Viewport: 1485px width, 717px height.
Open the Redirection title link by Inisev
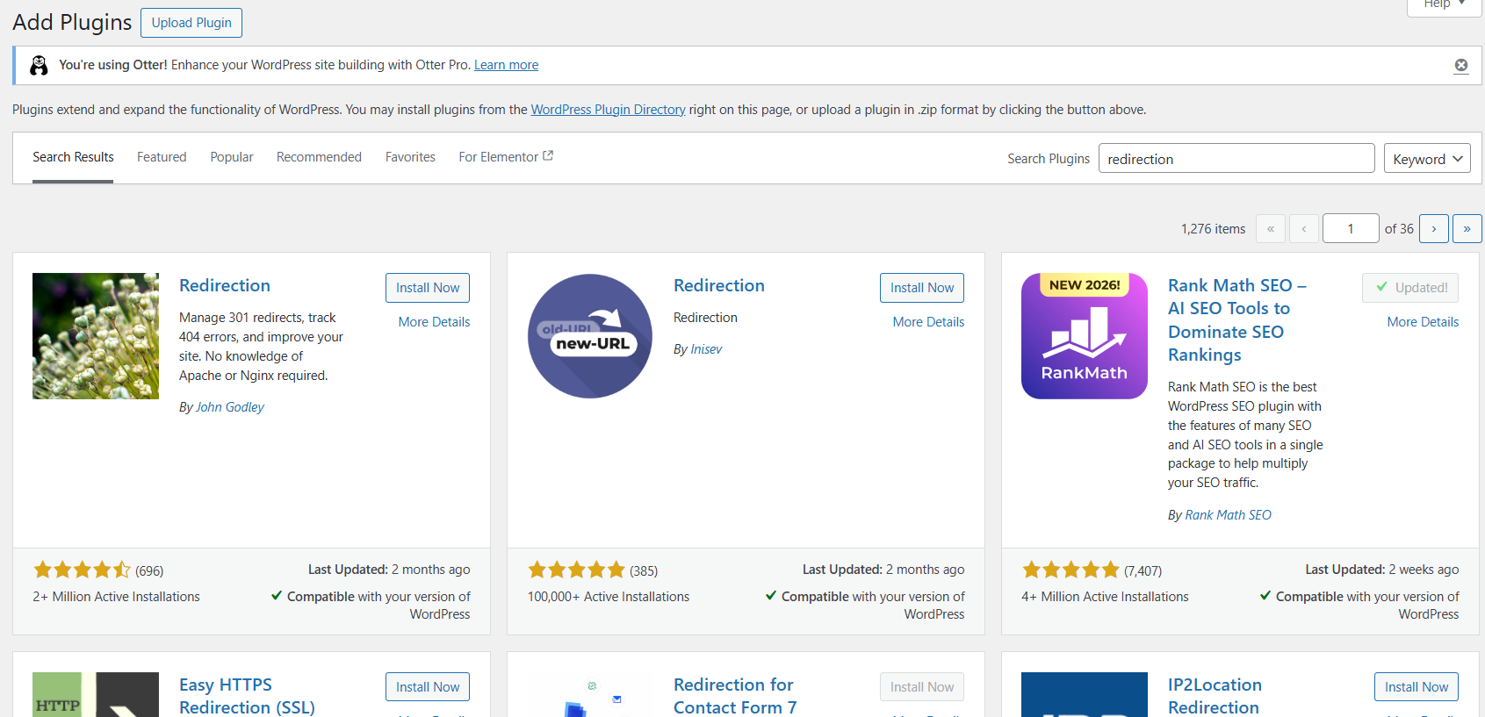[x=719, y=285]
